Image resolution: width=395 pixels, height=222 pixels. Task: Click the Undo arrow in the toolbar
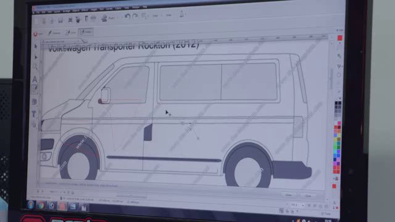[127, 17]
